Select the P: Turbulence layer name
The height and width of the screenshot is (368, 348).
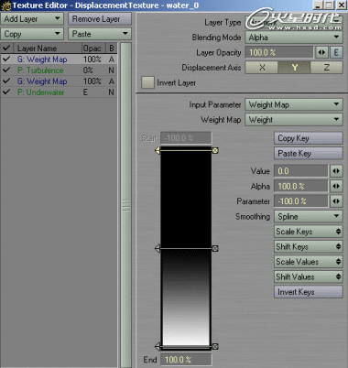(40, 70)
